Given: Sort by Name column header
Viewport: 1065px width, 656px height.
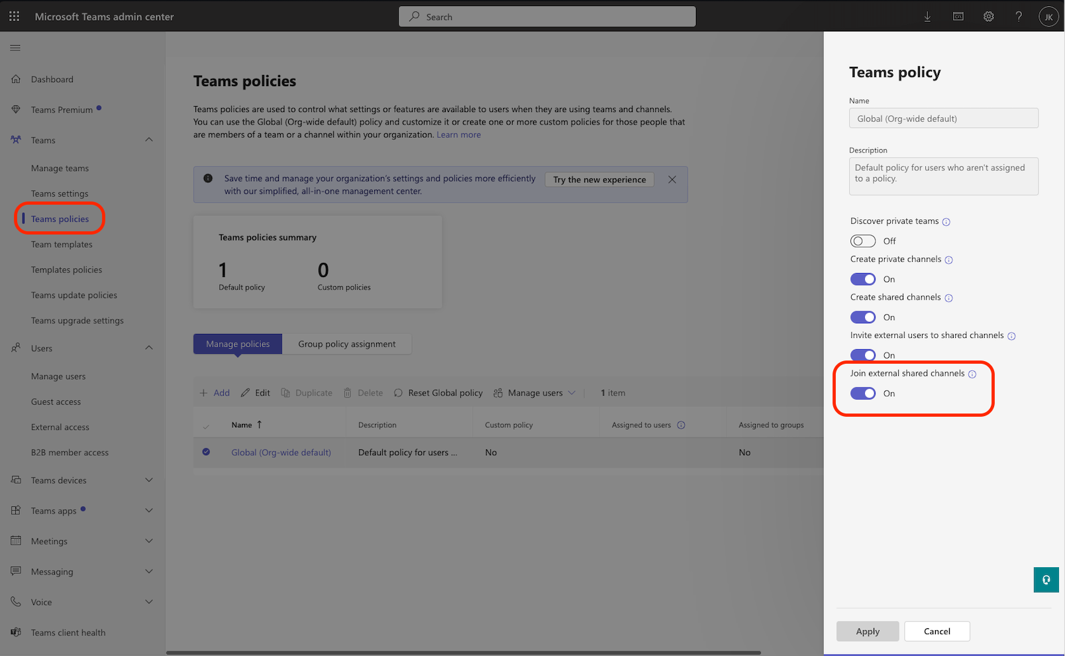Looking at the screenshot, I should [x=246, y=425].
